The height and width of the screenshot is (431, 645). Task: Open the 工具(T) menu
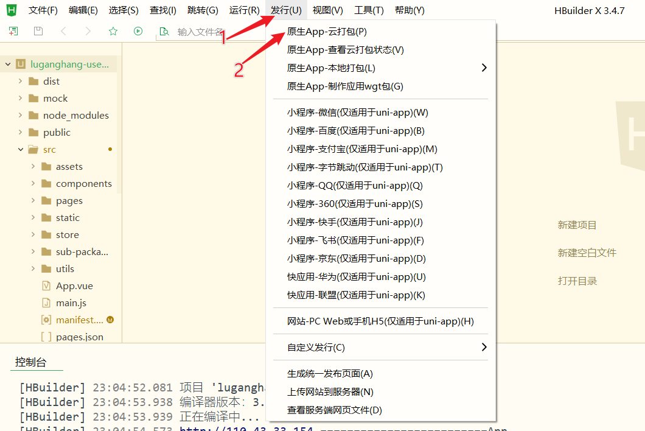click(369, 10)
